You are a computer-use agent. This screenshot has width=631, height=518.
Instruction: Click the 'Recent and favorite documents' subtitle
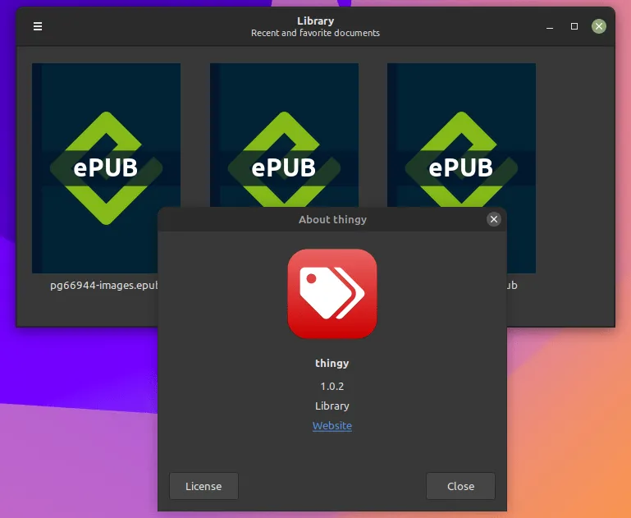coord(315,33)
